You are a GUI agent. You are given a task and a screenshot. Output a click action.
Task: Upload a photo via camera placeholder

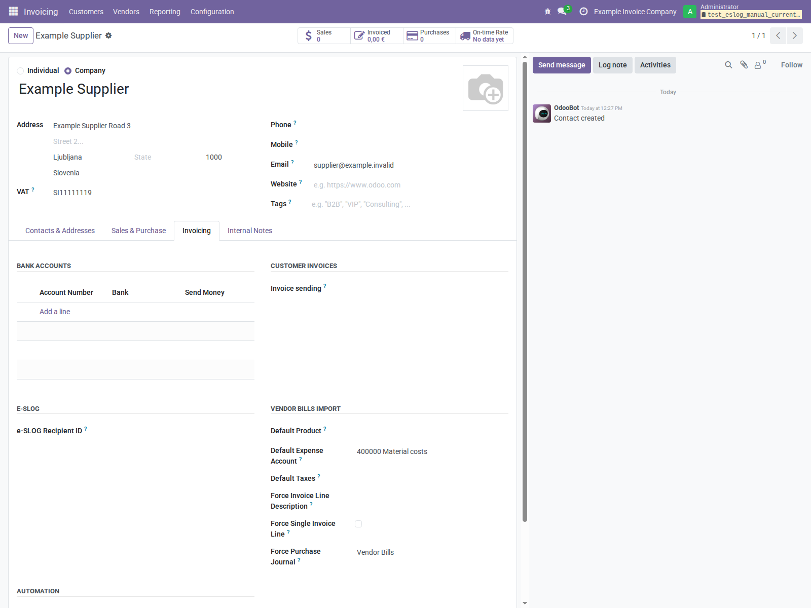(x=486, y=88)
